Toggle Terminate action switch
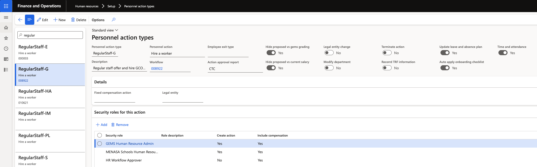 (x=387, y=53)
